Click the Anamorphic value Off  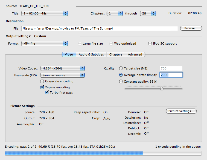tap(41, 124)
